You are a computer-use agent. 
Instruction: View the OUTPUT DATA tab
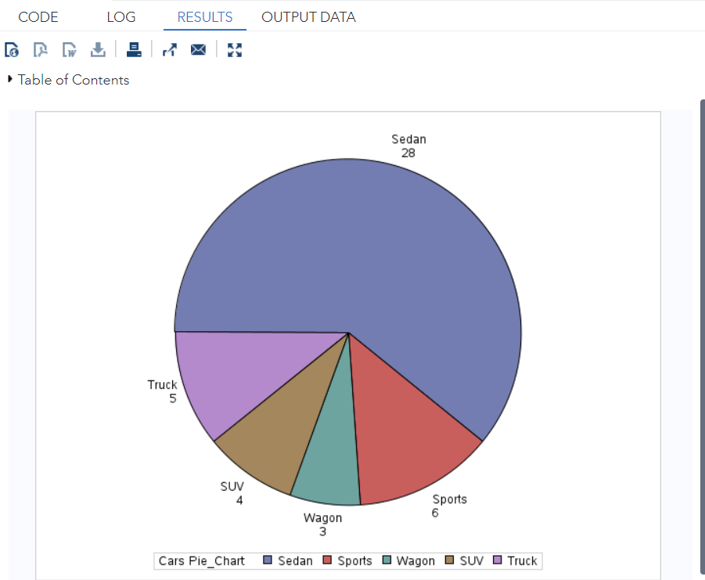[x=308, y=16]
